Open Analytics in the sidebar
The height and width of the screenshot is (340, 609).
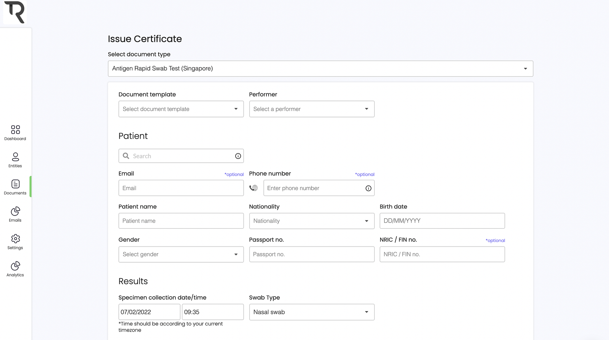(15, 269)
